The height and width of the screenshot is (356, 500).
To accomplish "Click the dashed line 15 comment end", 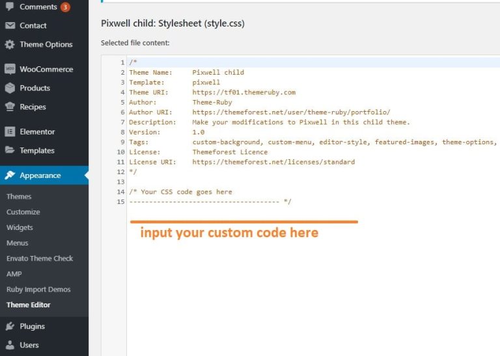I will [210, 201].
